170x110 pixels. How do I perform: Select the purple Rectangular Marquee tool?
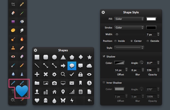[x=13, y=22]
